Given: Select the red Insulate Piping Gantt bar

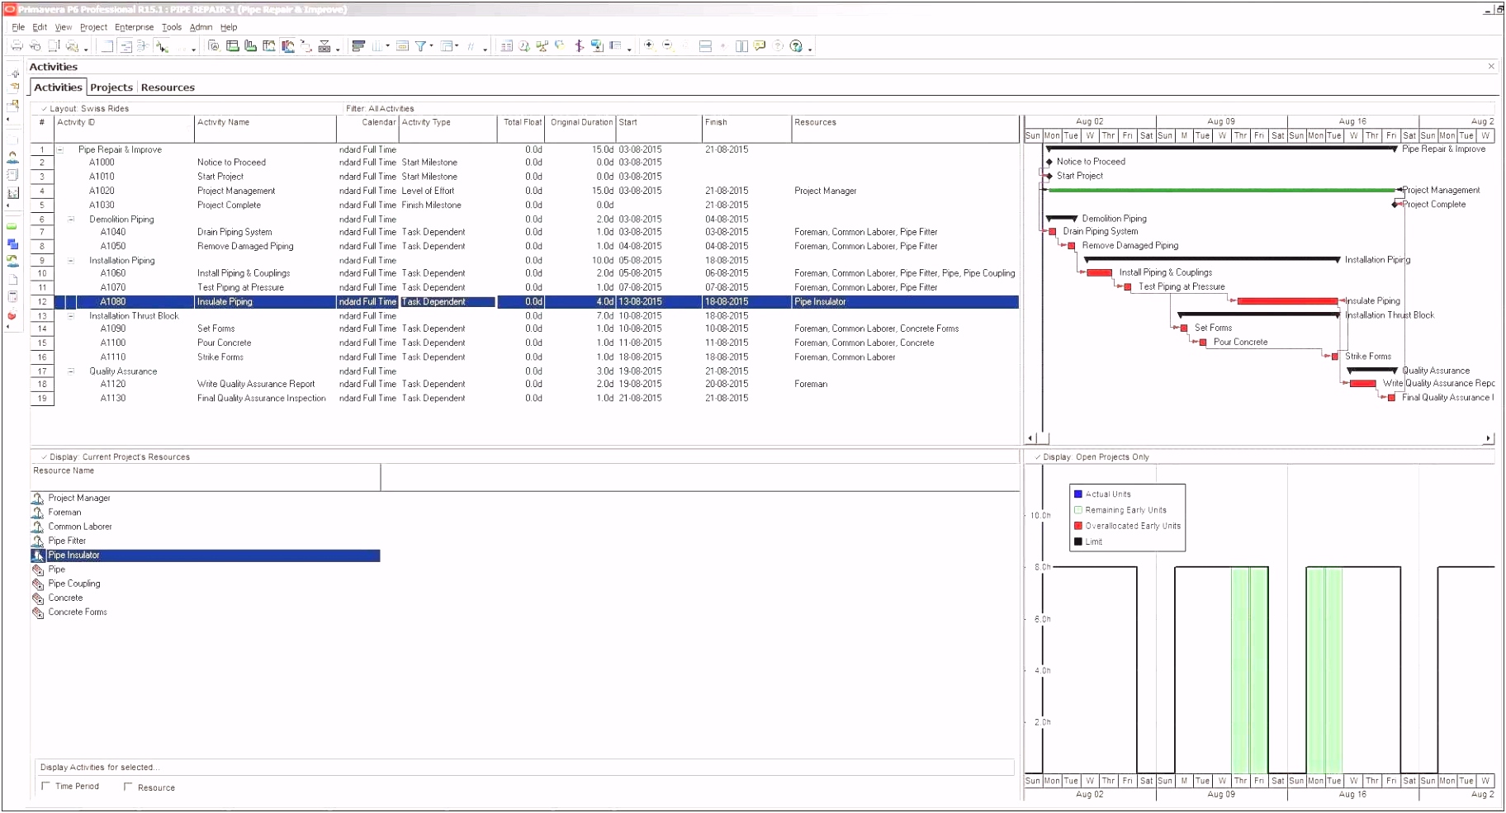Looking at the screenshot, I should [x=1287, y=301].
